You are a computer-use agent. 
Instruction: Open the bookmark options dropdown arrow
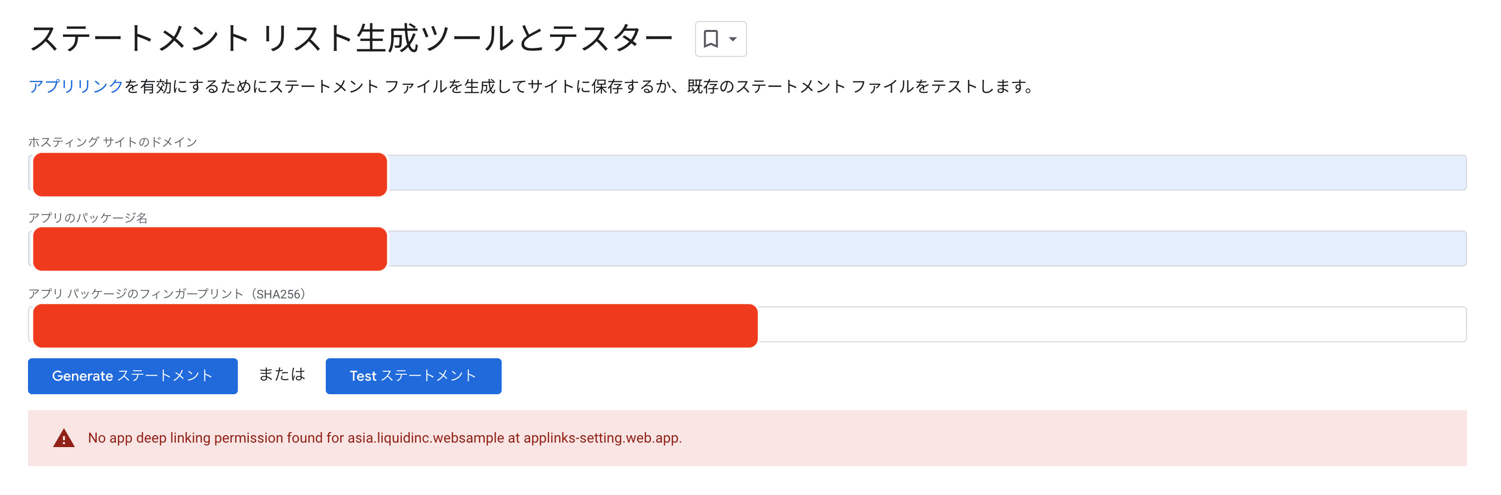[x=732, y=39]
